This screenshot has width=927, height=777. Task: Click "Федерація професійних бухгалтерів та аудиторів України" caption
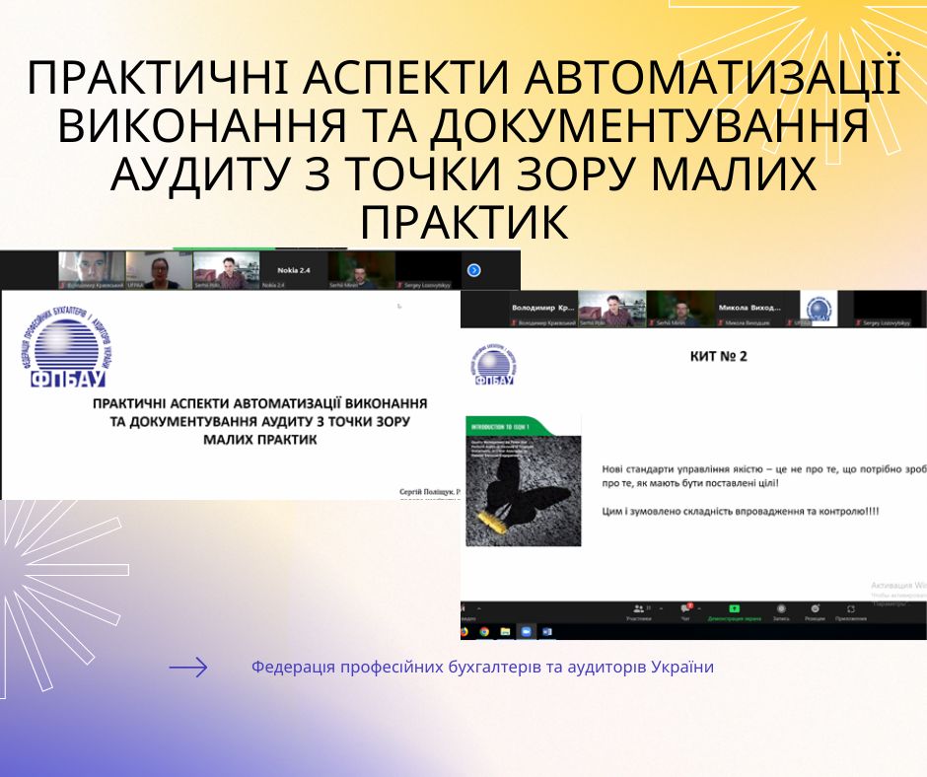[x=482, y=667]
